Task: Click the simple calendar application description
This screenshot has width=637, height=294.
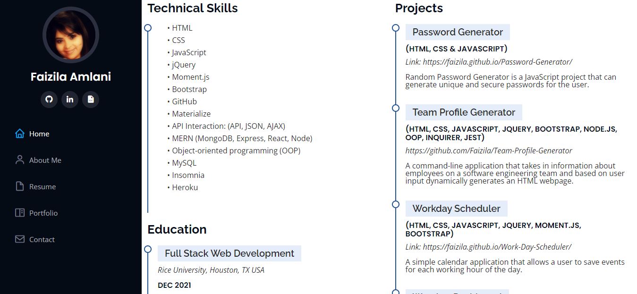Action: pyautogui.click(x=515, y=266)
